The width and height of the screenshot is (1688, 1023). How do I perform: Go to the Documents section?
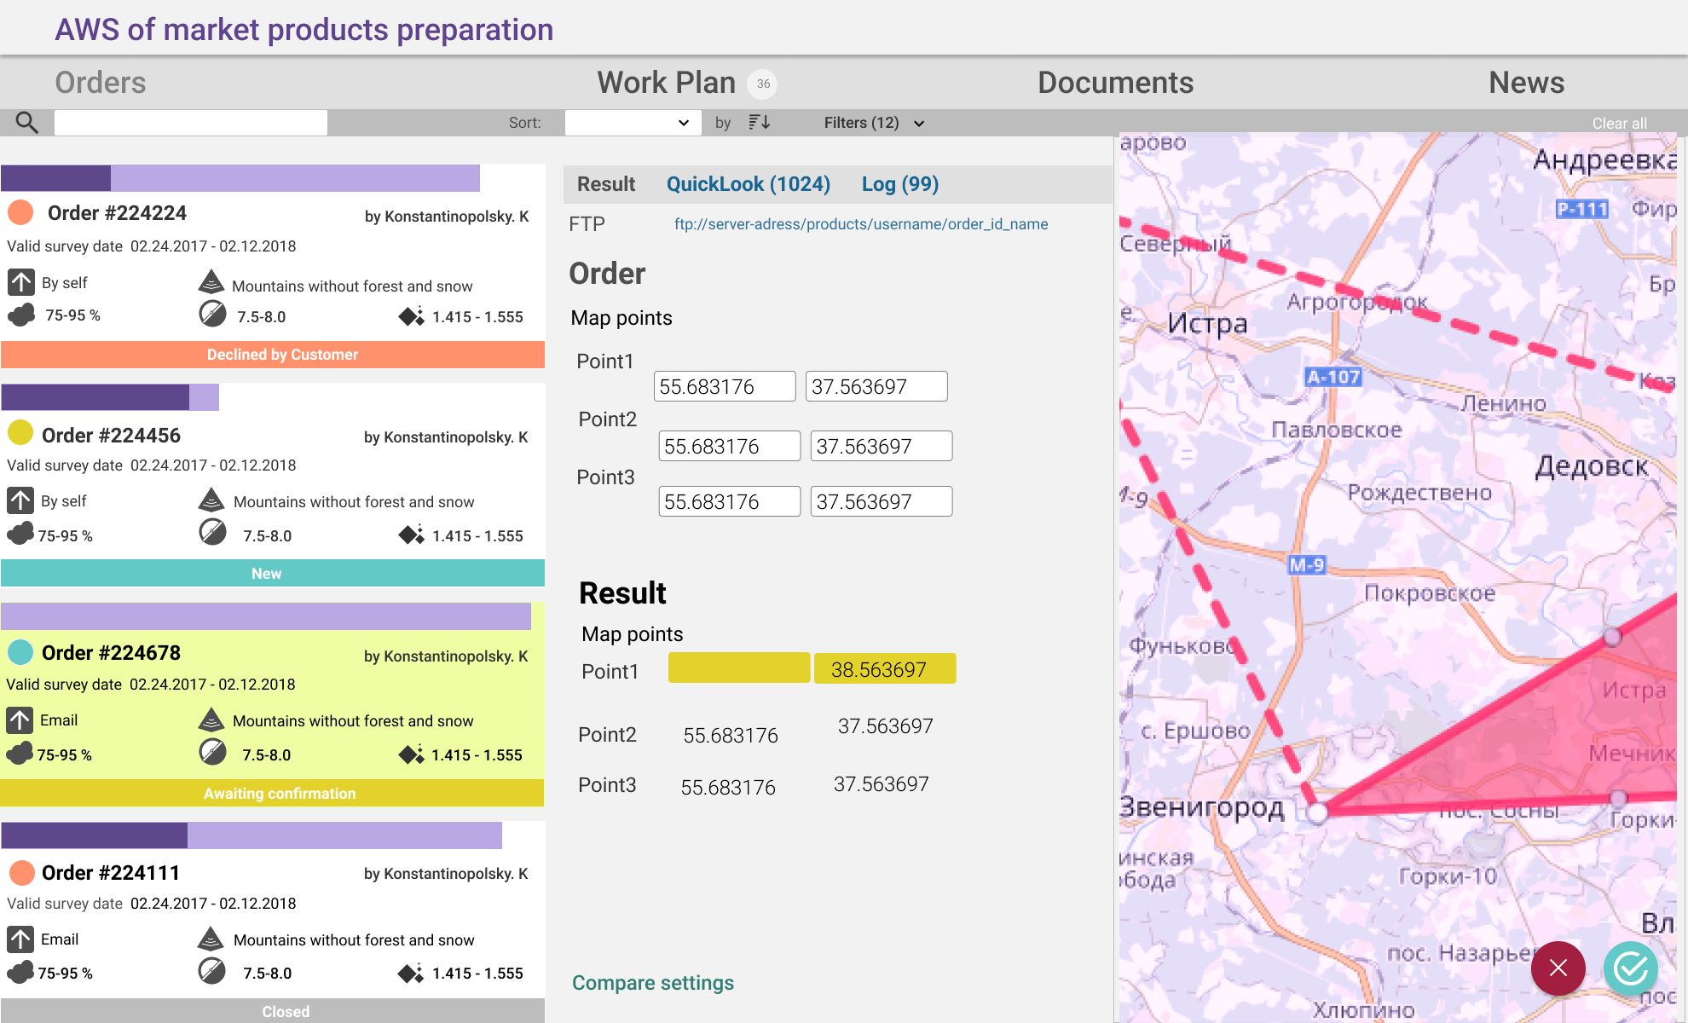[1115, 83]
